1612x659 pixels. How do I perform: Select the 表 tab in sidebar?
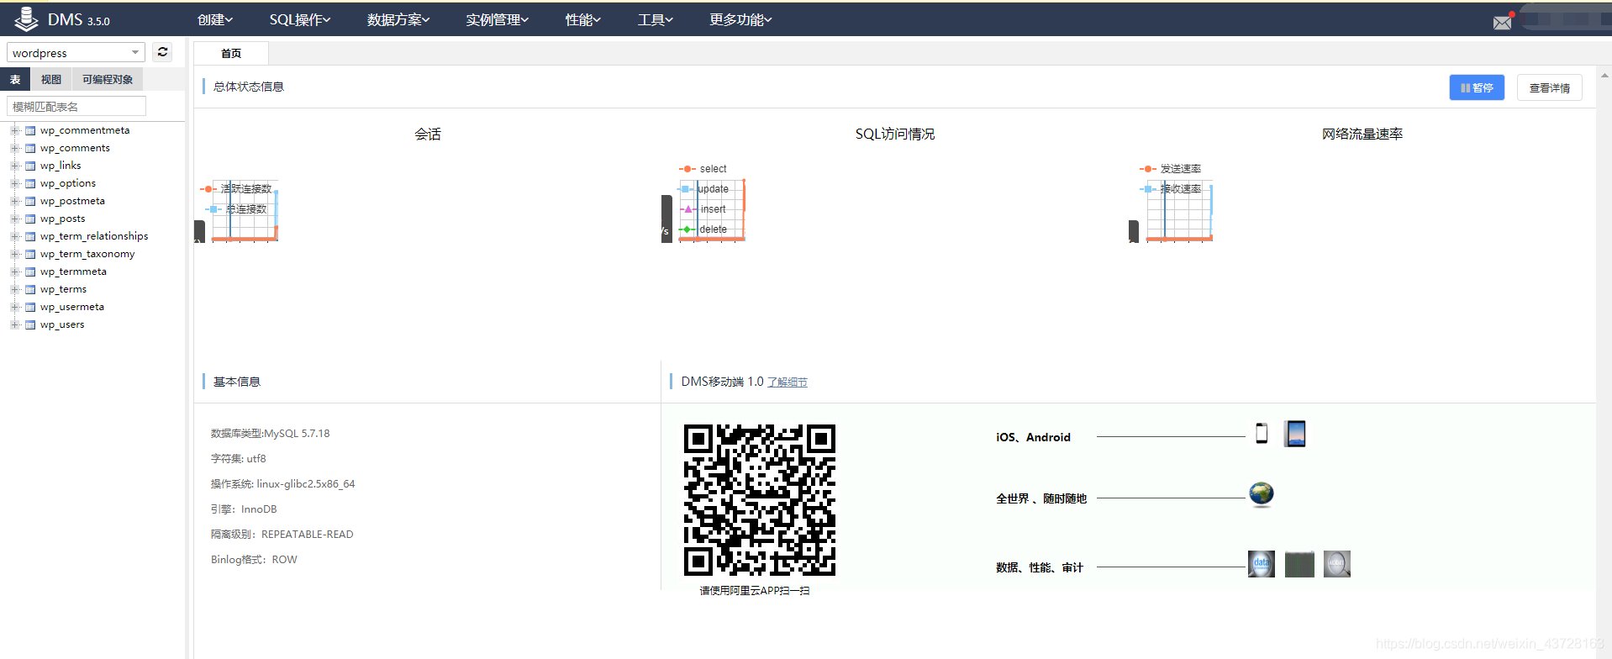pyautogui.click(x=15, y=79)
